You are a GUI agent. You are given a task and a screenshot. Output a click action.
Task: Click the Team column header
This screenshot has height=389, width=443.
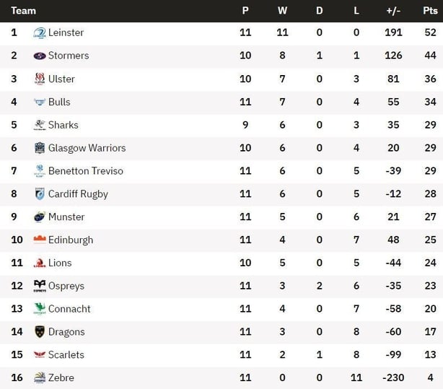tap(24, 11)
